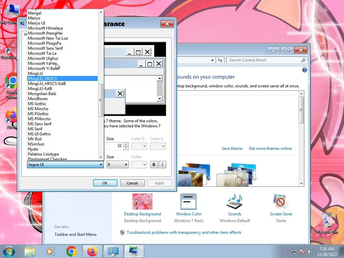Choose MoolBoran font
The image size is (344, 258).
62,99
